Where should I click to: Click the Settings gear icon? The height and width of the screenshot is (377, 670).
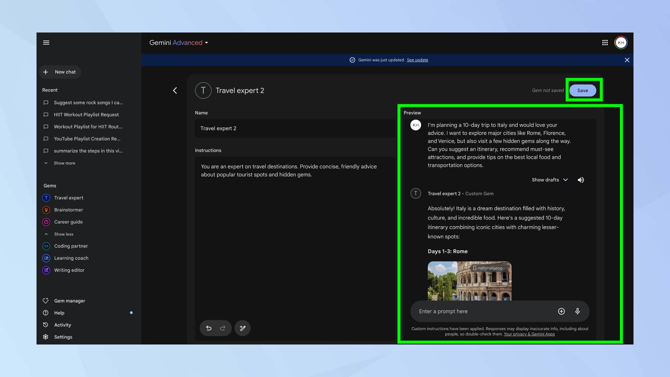point(46,336)
